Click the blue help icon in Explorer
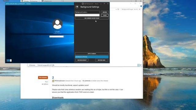The image size is (196, 110). [141, 6]
